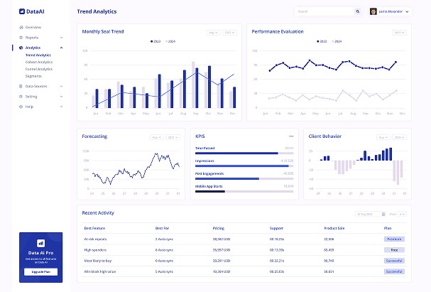This screenshot has width=431, height=292.
Task: Go to Funnel Analytics submenu item
Action: pos(38,69)
